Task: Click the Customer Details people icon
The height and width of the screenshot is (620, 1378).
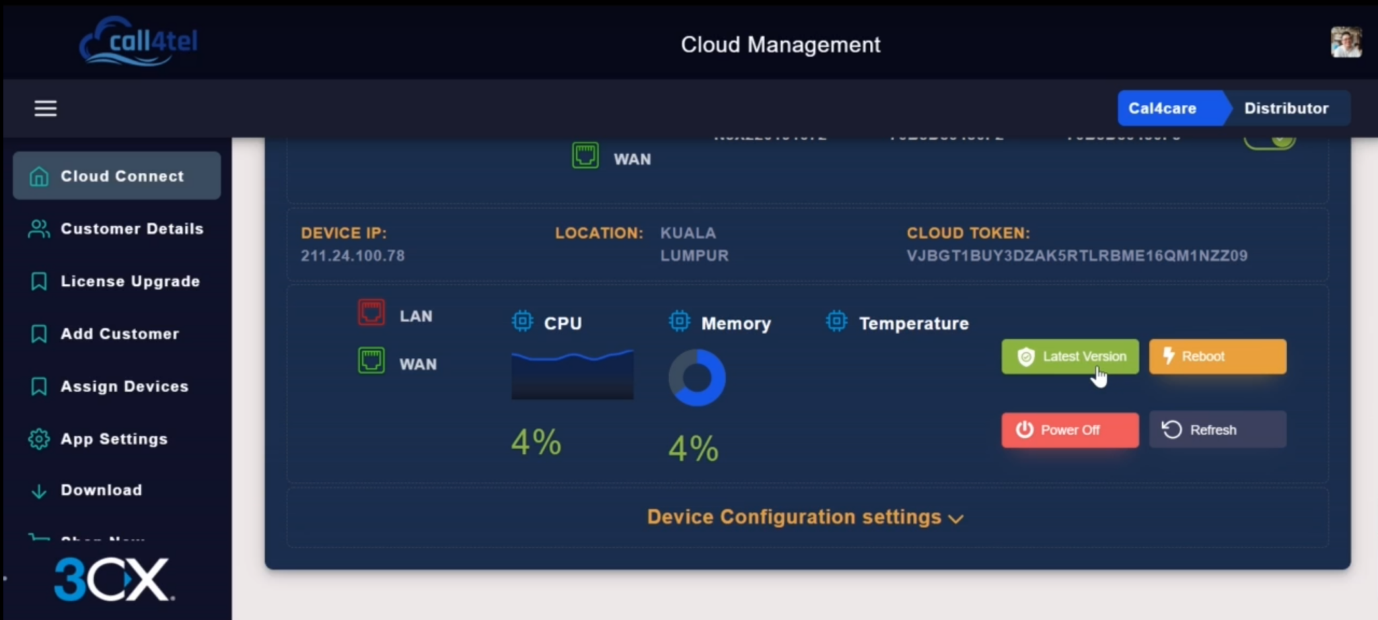Action: tap(38, 229)
